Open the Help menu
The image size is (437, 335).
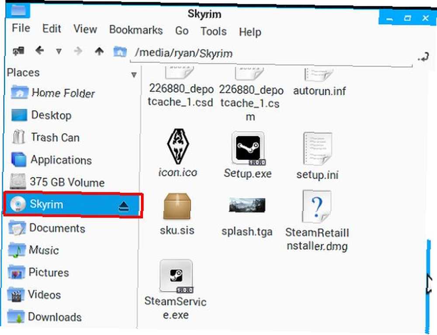click(x=250, y=32)
